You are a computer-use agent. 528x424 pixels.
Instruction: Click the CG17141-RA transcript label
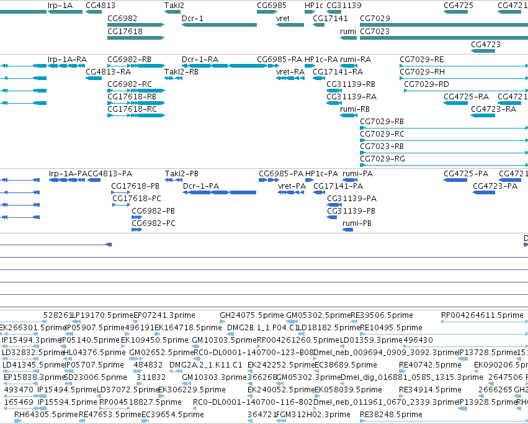pos(338,72)
